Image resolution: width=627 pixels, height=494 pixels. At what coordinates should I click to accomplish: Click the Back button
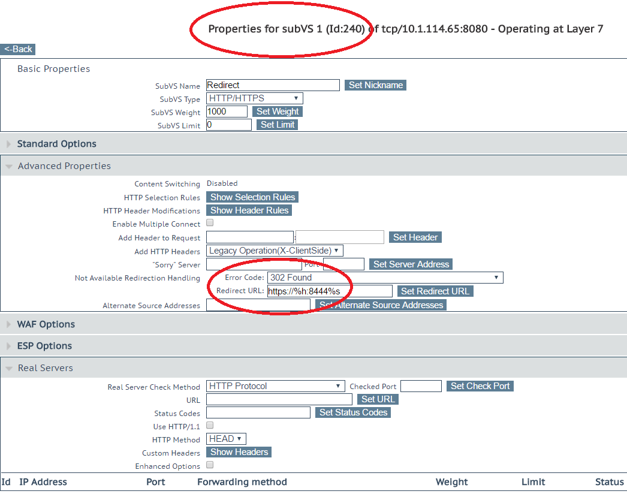coord(19,49)
